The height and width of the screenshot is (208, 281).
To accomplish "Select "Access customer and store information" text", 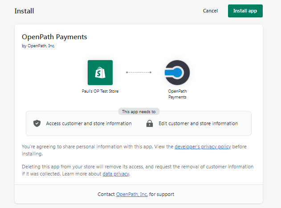I will pyautogui.click(x=89, y=123).
